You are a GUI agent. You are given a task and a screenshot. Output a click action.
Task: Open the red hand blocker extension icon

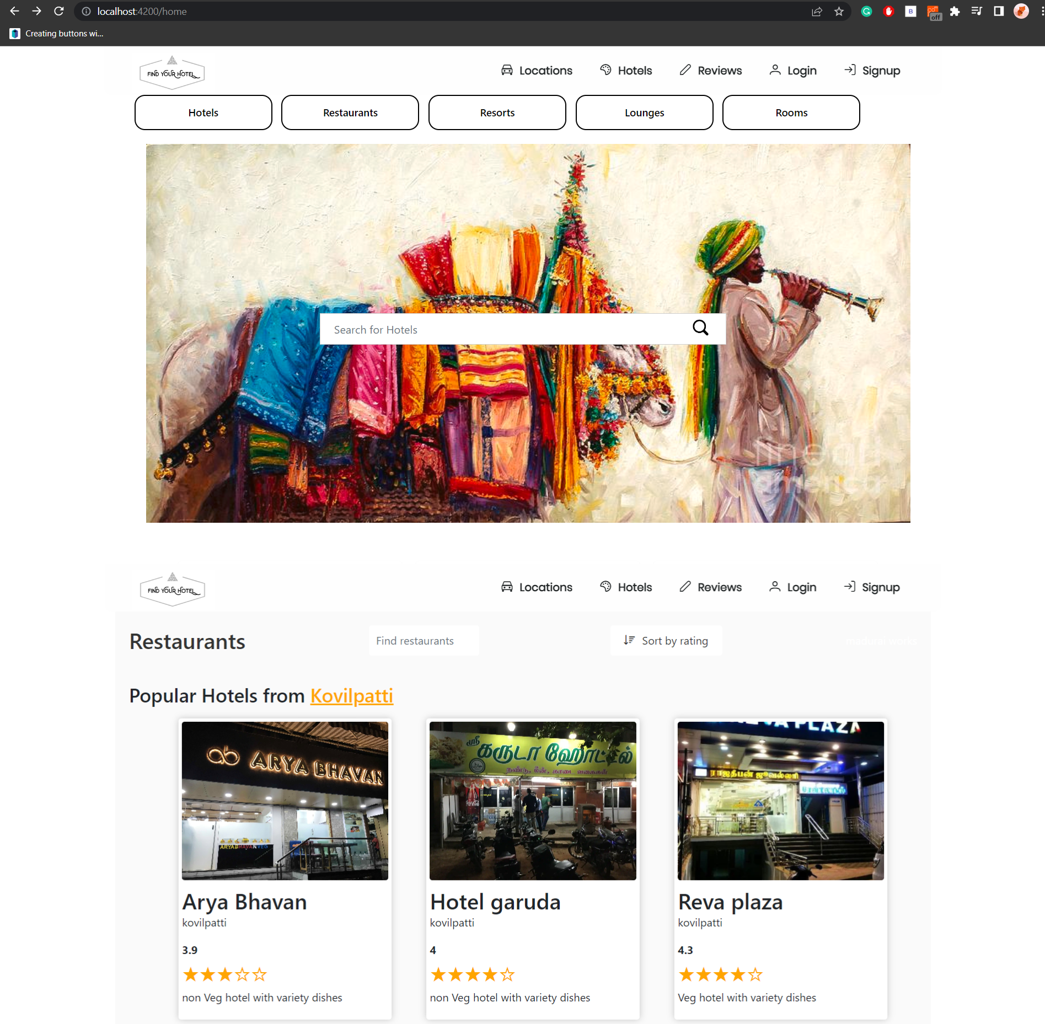(x=888, y=11)
